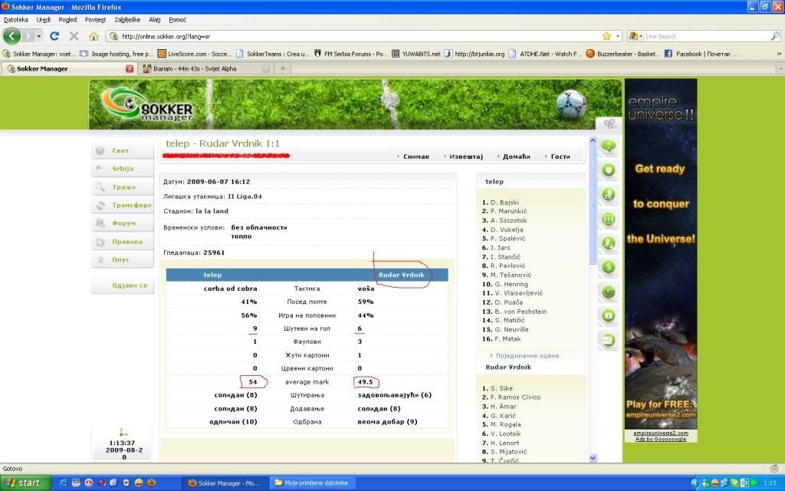This screenshot has width=785, height=491.
Task: Click the search magnifier icon
Action: coord(774,36)
